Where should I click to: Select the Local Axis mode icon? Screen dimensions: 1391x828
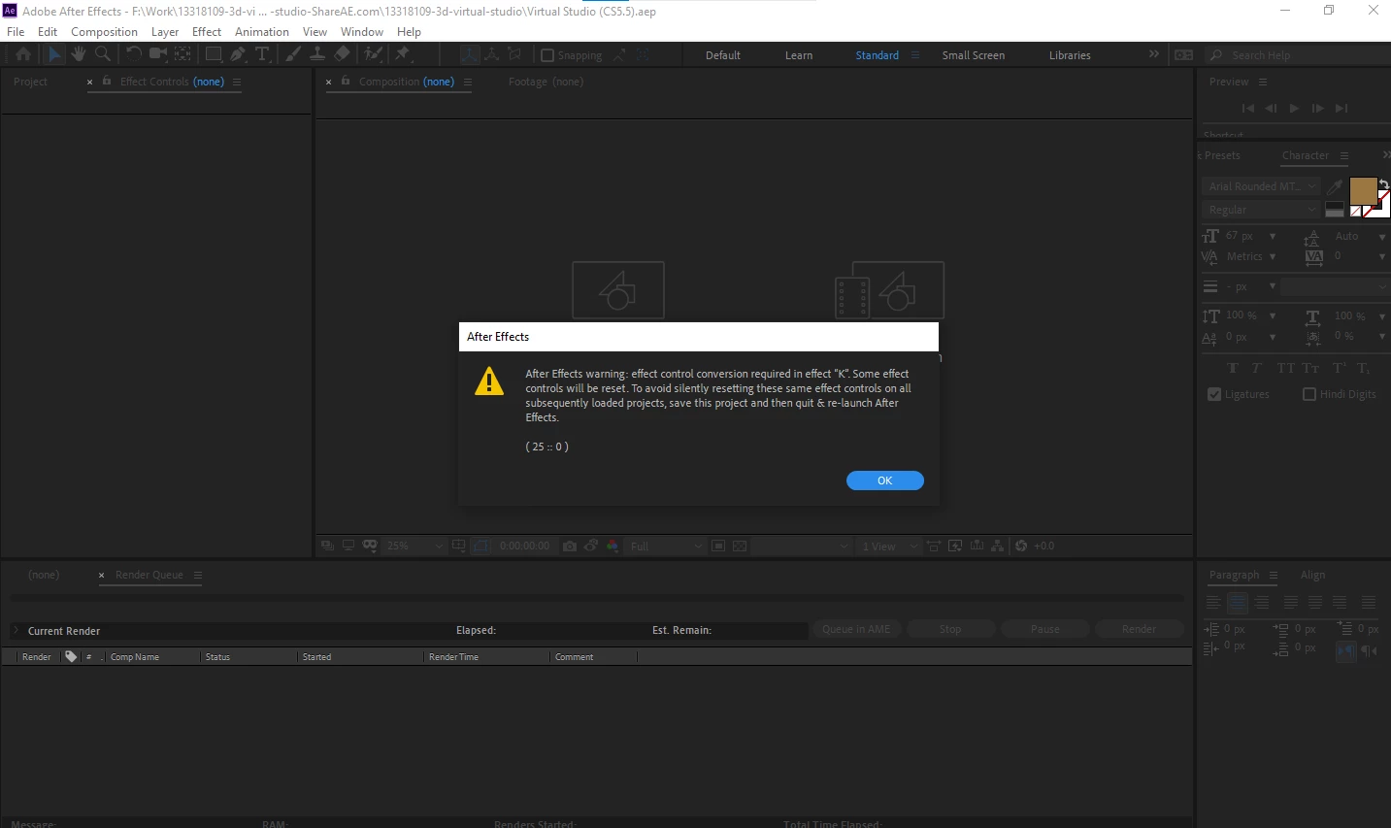[470, 54]
